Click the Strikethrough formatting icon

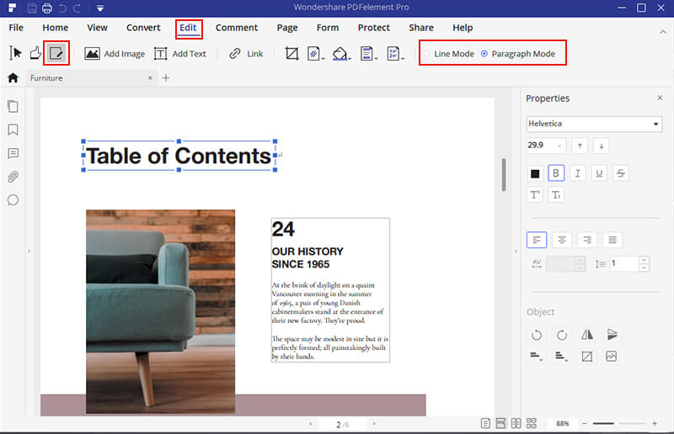pyautogui.click(x=620, y=173)
